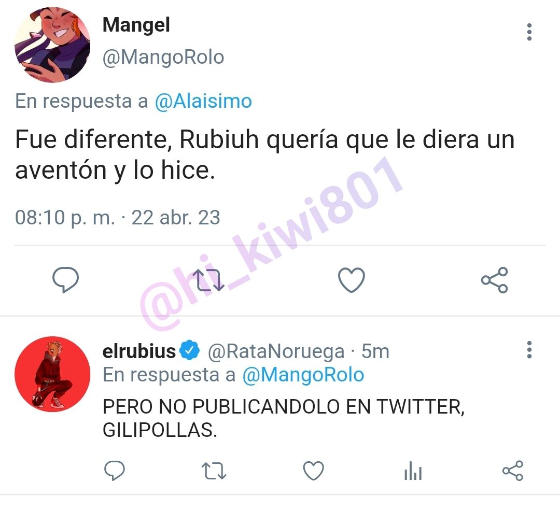Retweet Mangel's tweet
The image size is (560, 511).
[x=208, y=280]
